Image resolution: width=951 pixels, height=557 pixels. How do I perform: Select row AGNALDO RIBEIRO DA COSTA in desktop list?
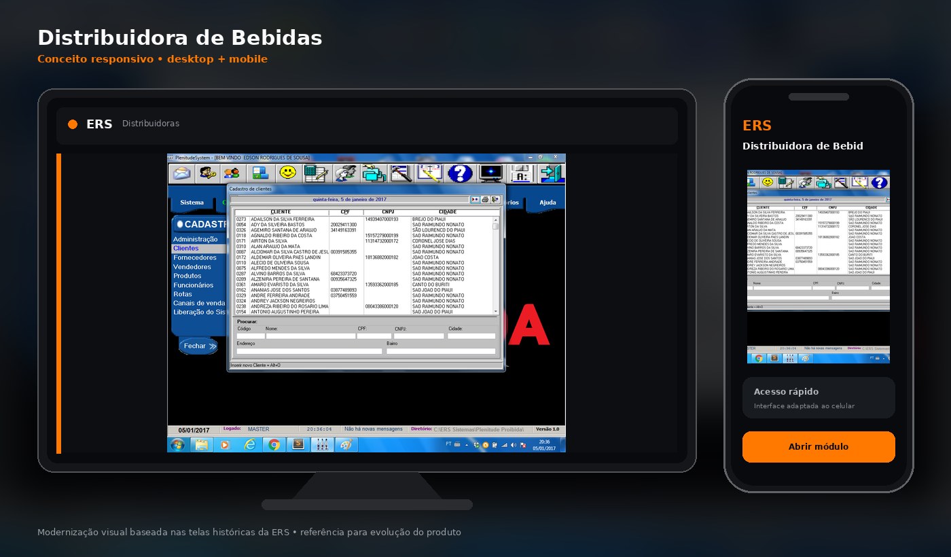363,236
